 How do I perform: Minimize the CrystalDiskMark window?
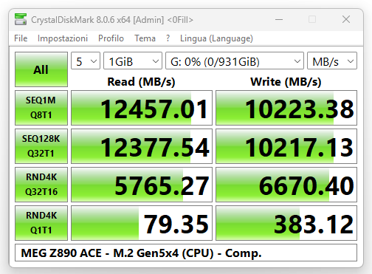pyautogui.click(x=279, y=19)
